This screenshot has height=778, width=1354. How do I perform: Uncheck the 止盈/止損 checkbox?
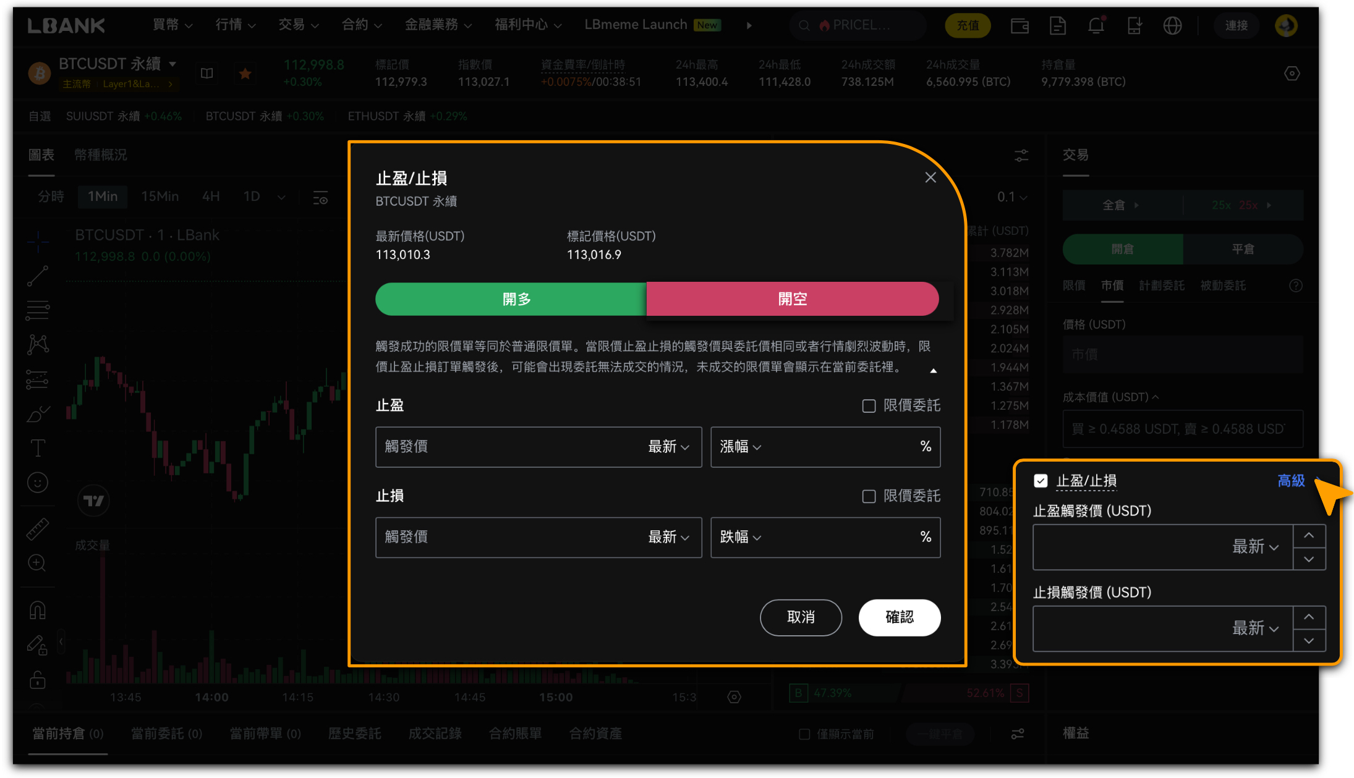(1041, 481)
